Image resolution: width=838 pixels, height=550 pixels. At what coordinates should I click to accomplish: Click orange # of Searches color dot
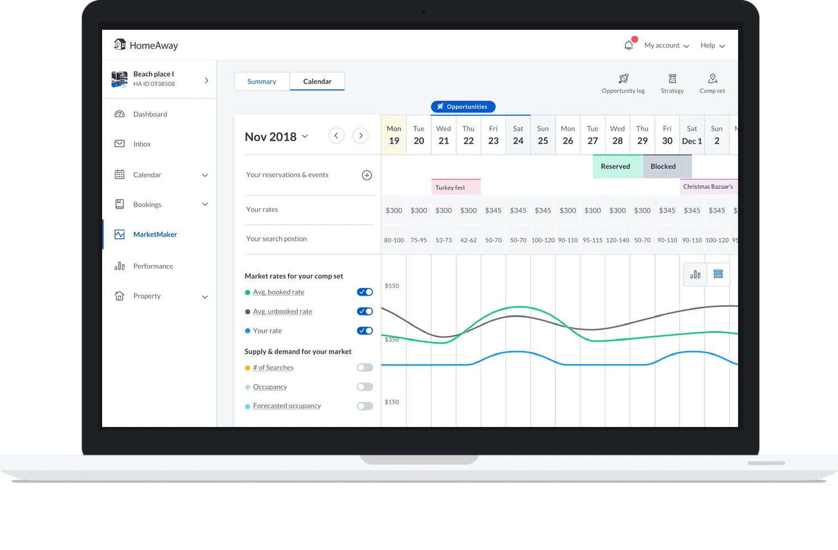[247, 368]
